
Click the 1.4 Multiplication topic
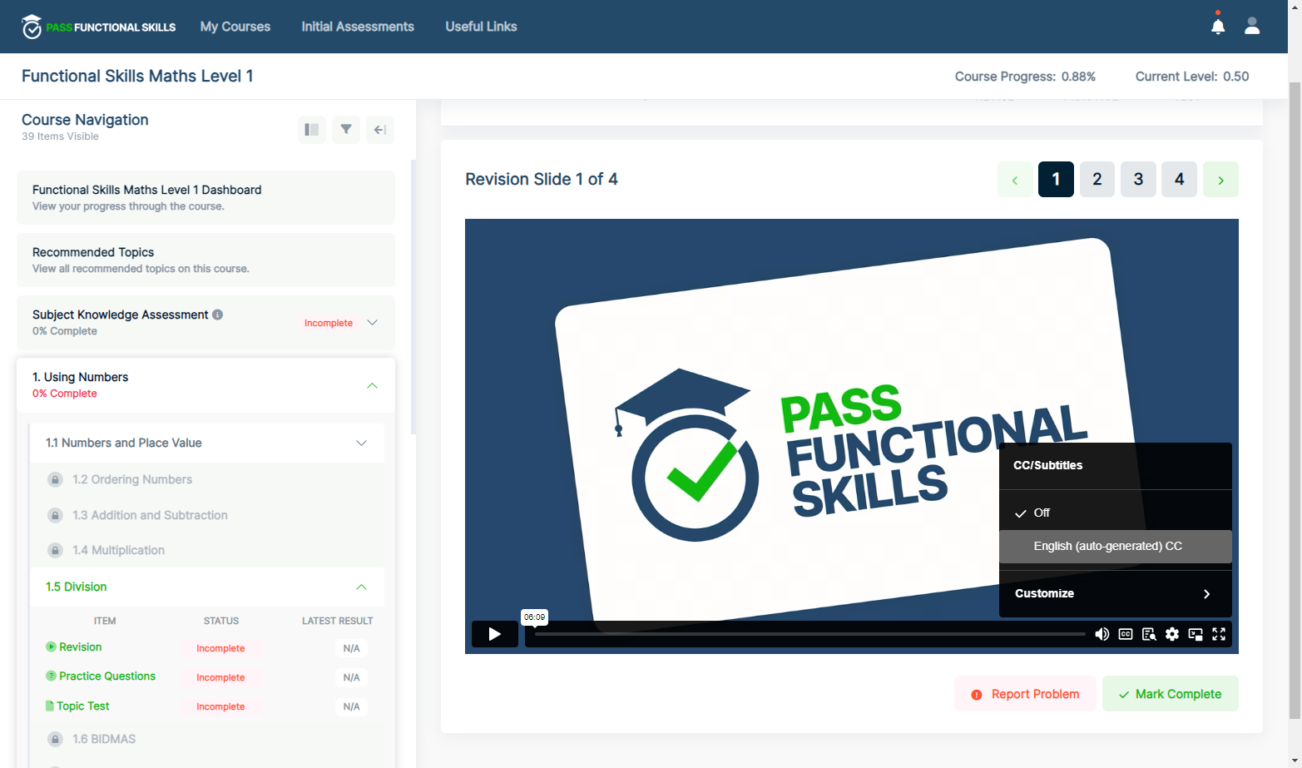(118, 550)
